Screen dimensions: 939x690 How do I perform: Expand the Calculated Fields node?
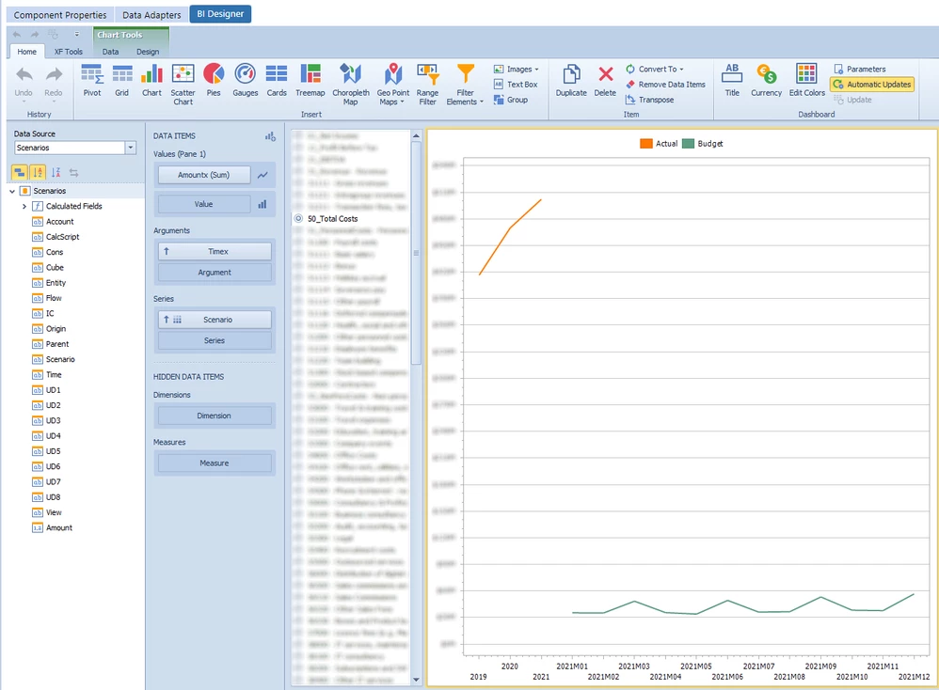click(24, 206)
